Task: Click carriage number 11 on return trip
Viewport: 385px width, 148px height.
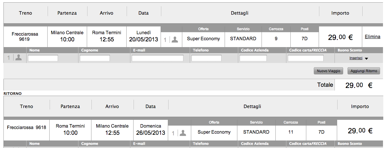Action: [x=291, y=132]
